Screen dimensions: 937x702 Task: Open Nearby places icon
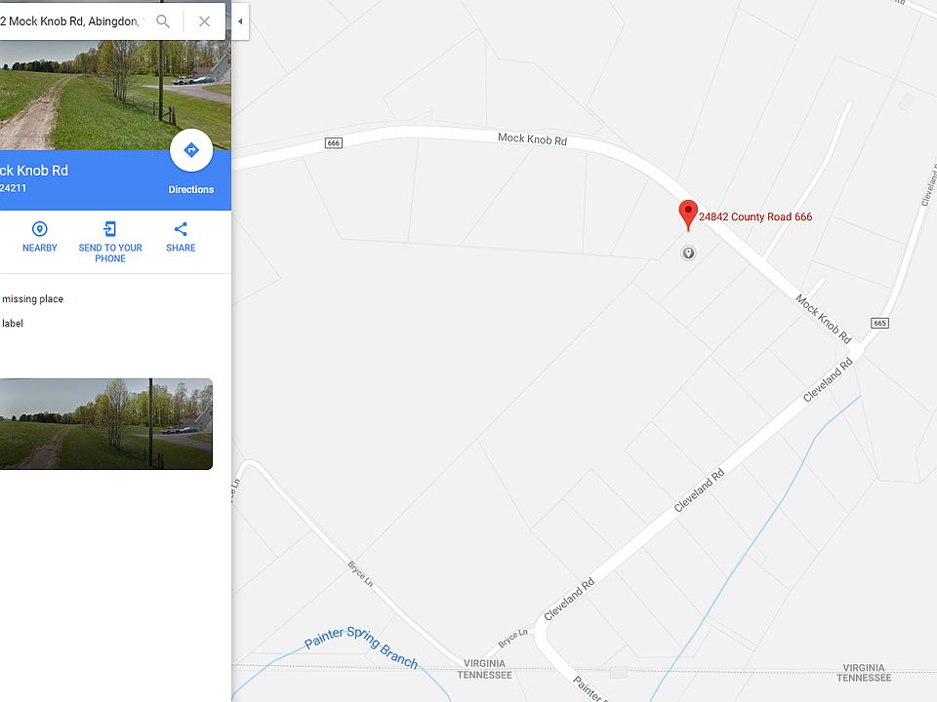[x=39, y=229]
